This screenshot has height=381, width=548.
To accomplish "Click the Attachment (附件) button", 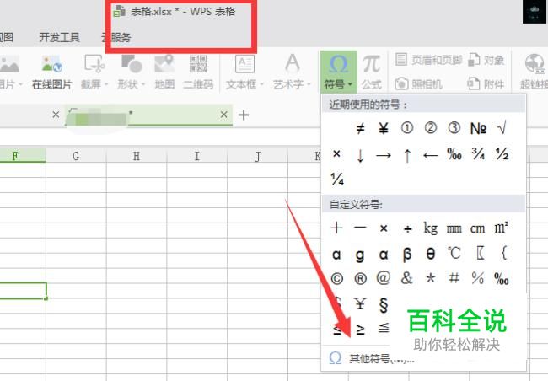I will 486,84.
